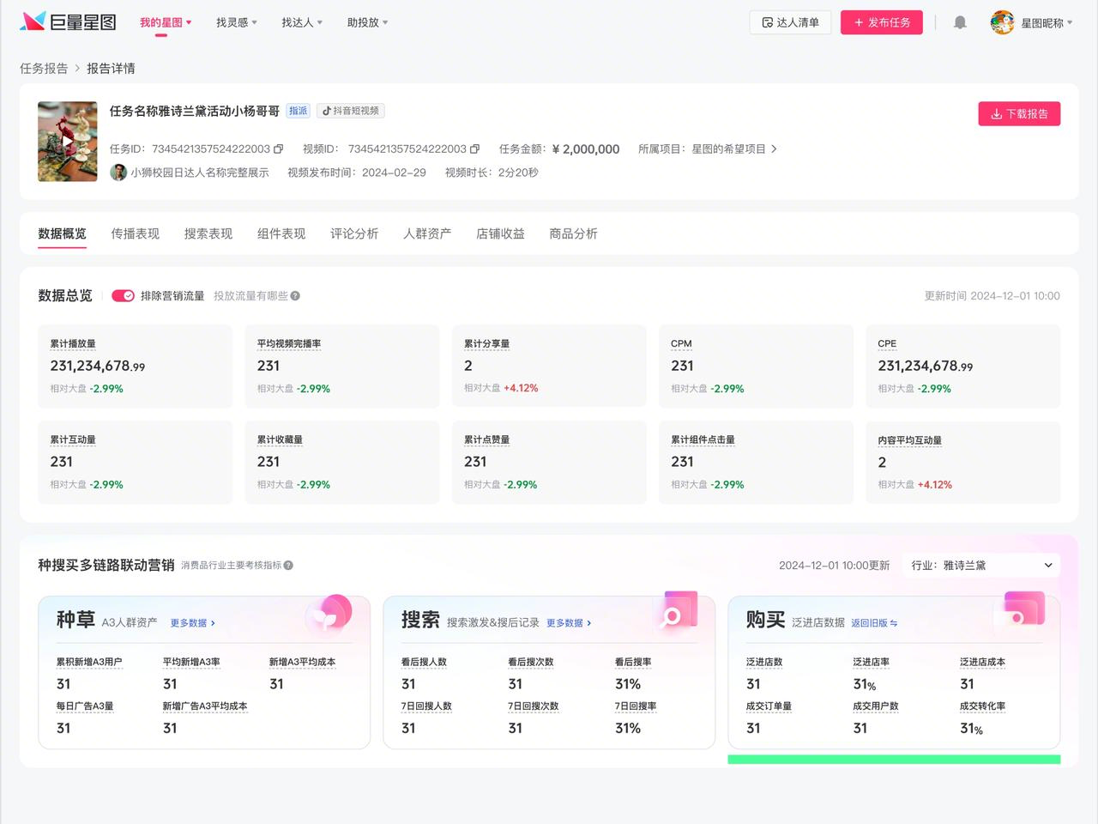Click the creator avatar 小狮校园日
This screenshot has width=1098, height=824.
pyautogui.click(x=118, y=173)
